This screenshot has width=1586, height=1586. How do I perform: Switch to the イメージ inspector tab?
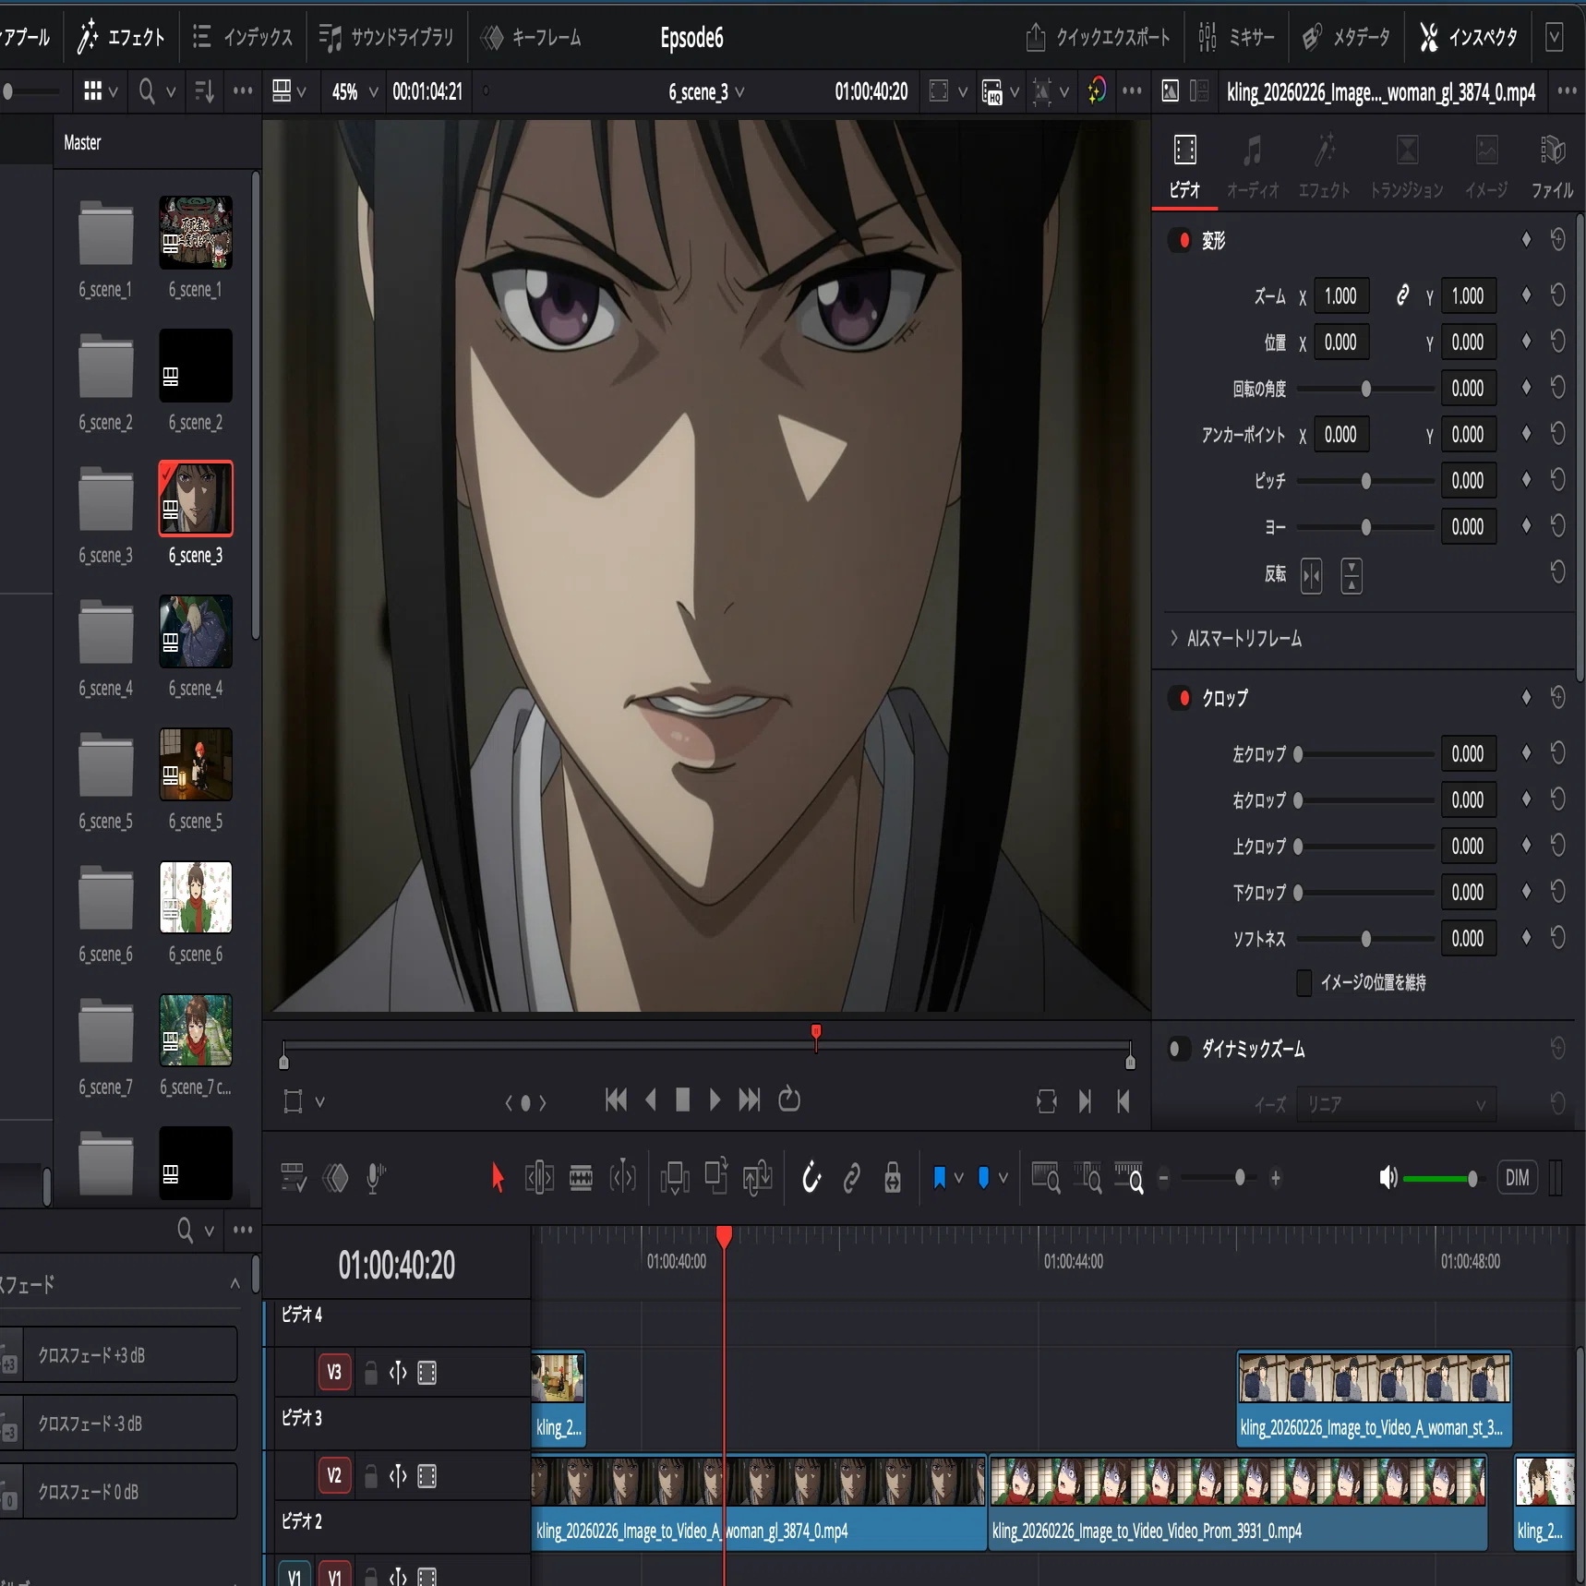point(1486,167)
